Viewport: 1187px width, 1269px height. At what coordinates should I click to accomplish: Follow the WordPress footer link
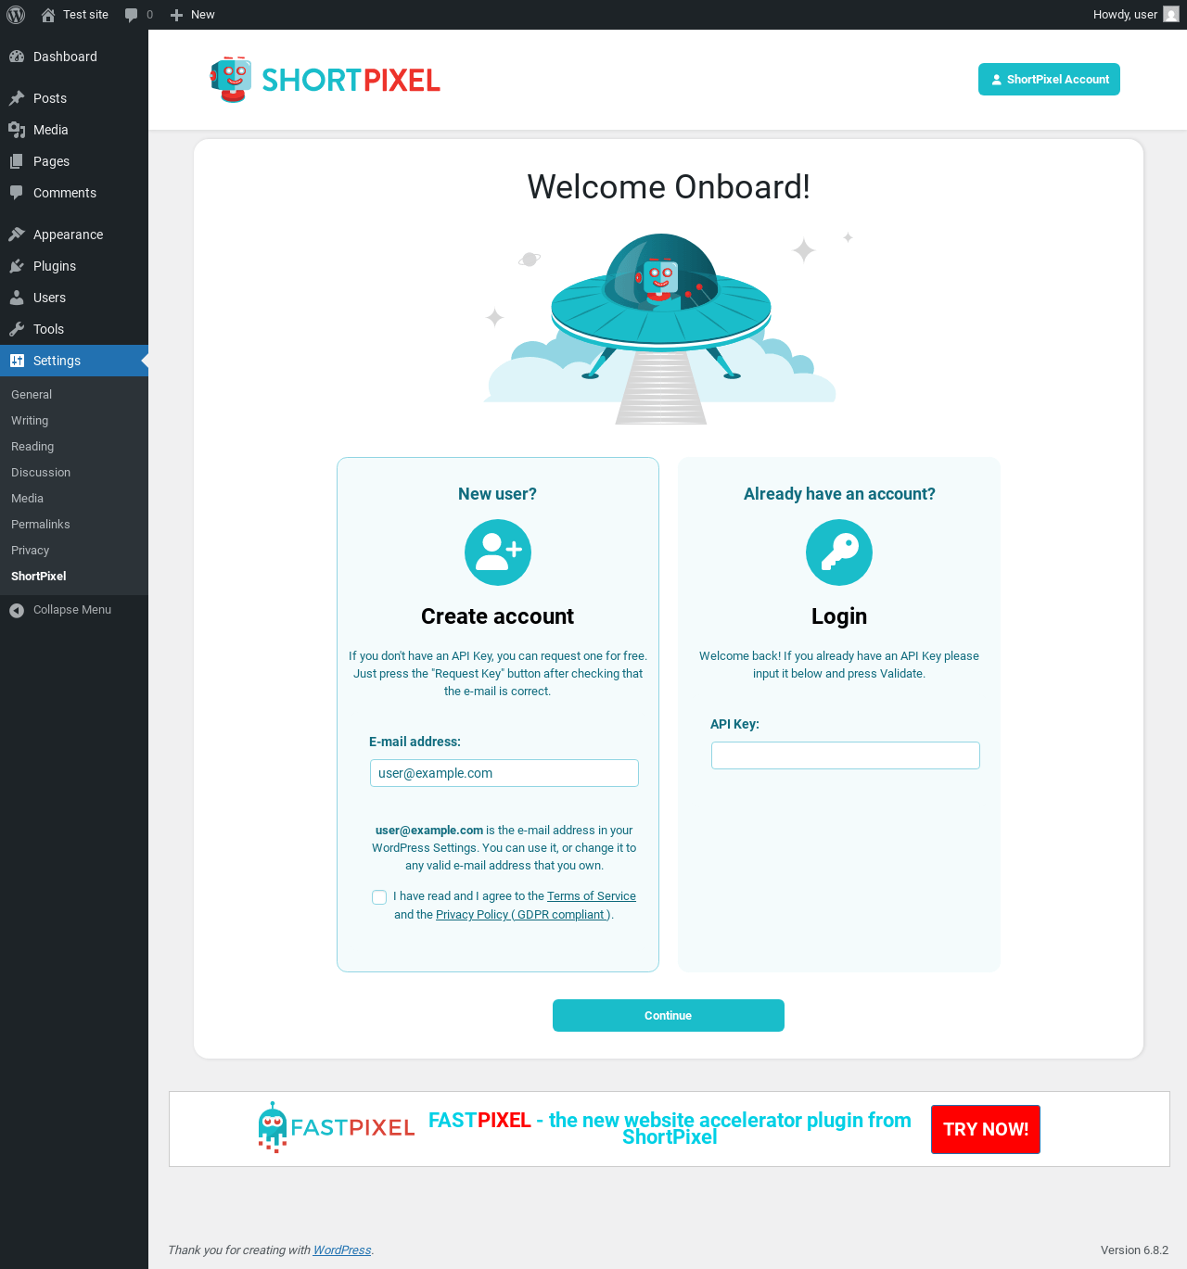click(x=342, y=1250)
